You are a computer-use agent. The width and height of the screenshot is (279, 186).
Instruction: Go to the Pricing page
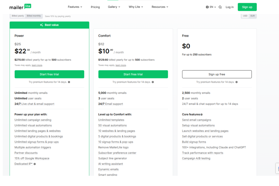tap(95, 7)
